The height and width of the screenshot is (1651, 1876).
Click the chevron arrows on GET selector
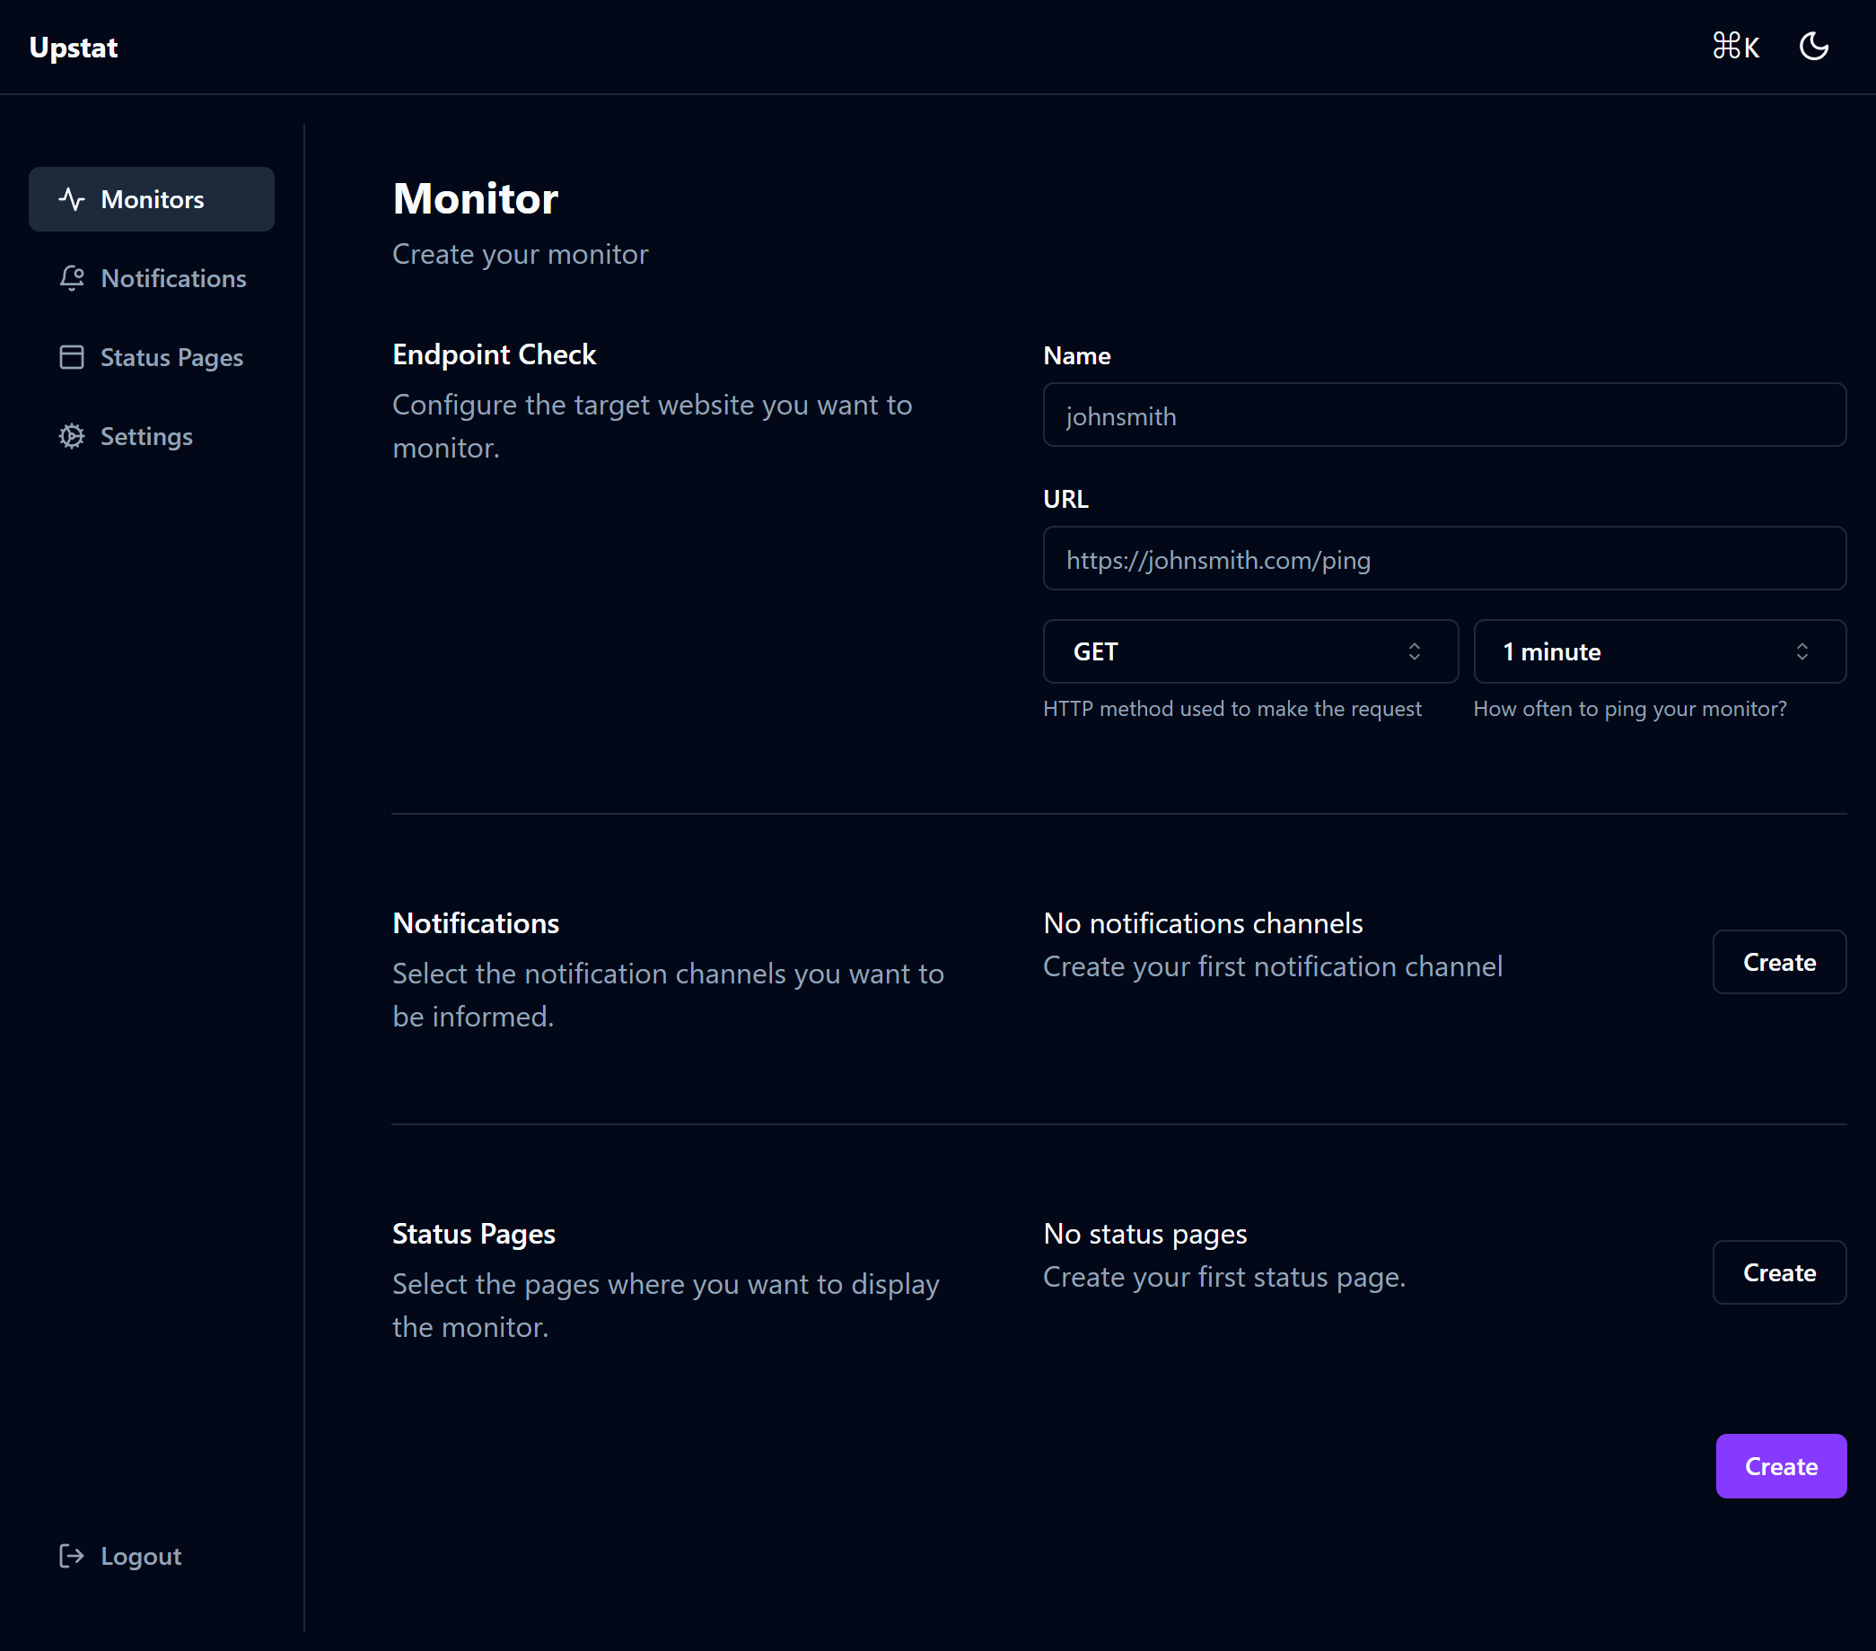pos(1415,651)
